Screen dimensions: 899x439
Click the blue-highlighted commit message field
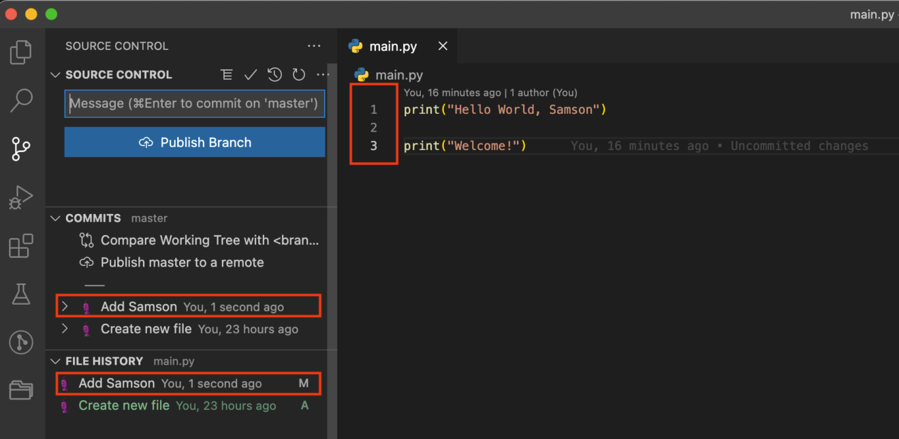pos(195,104)
